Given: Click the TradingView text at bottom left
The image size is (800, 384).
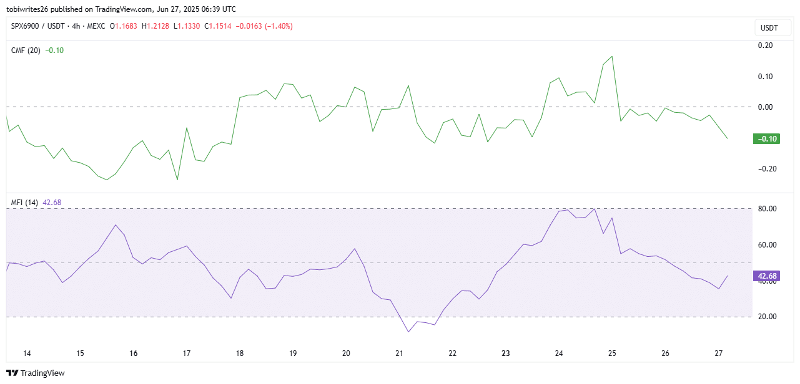Looking at the screenshot, I should click(x=43, y=373).
